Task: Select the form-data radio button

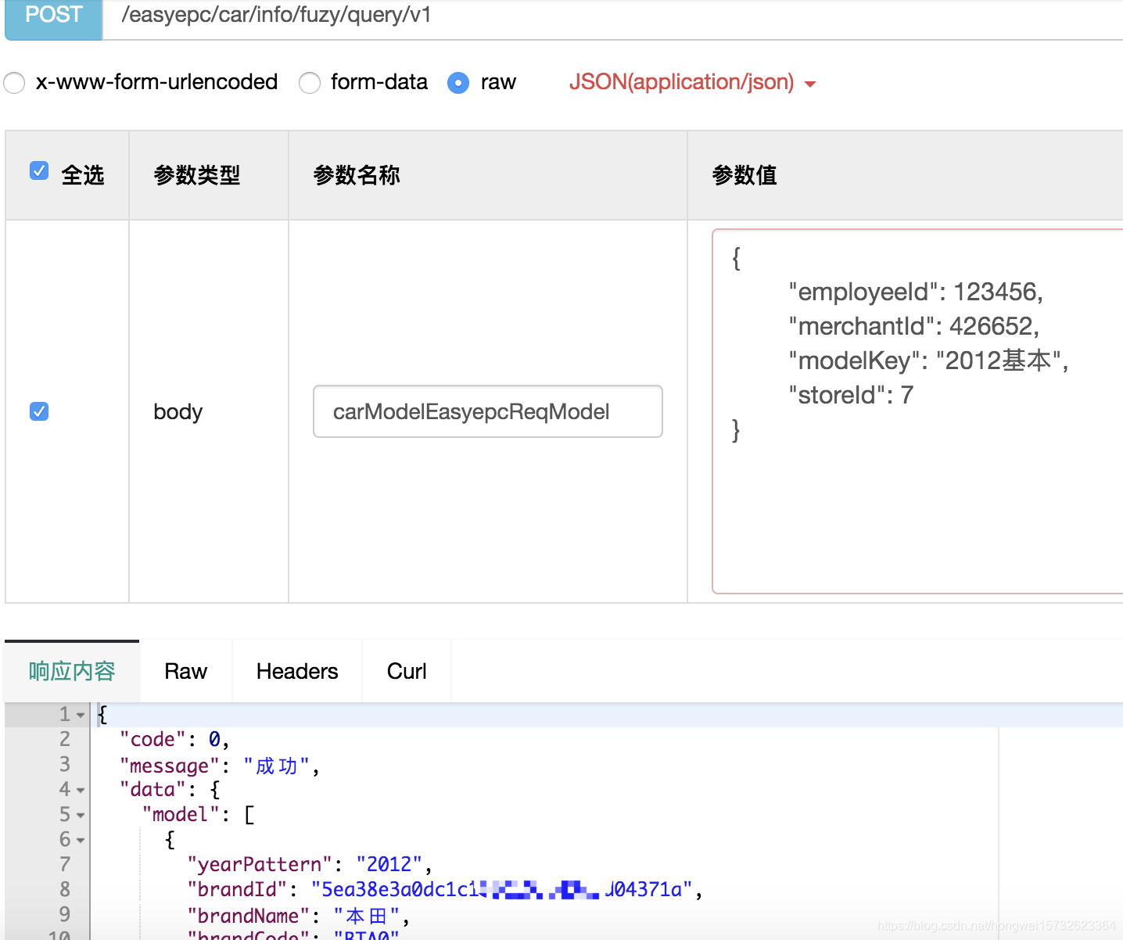Action: coord(310,82)
